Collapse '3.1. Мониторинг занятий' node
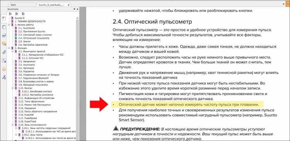290x141 pixels. 13,51
